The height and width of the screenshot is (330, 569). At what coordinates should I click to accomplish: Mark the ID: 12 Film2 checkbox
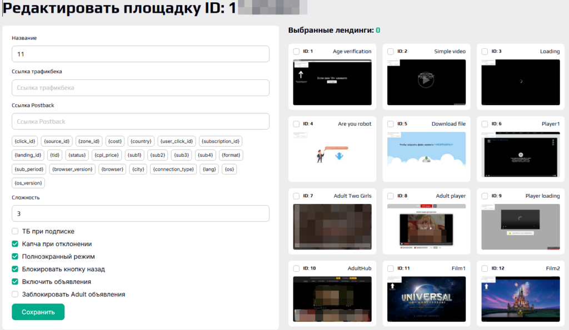[x=485, y=269]
